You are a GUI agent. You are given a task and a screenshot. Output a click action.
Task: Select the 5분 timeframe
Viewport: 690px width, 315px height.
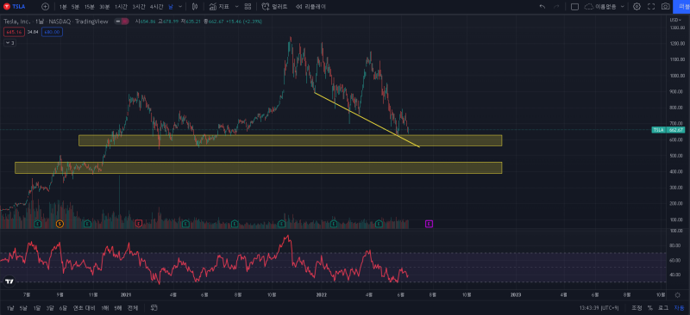[x=76, y=7]
